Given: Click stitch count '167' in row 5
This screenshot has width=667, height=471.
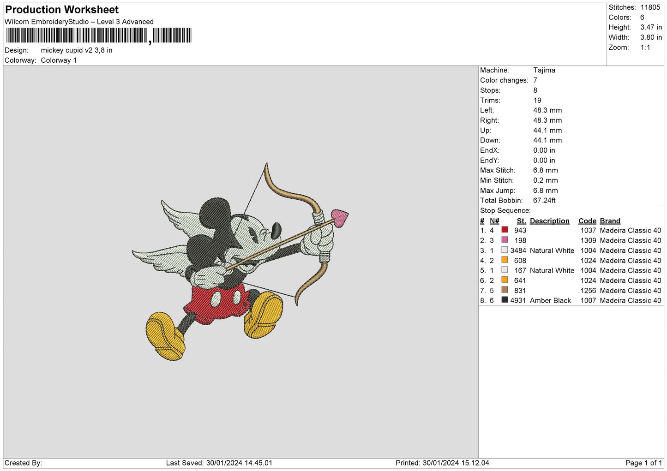Looking at the screenshot, I should point(520,270).
